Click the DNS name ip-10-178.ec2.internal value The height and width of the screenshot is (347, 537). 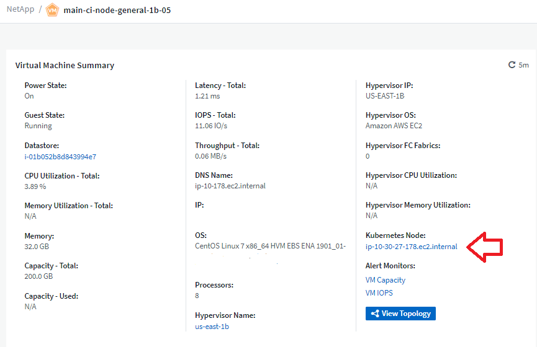[230, 186]
